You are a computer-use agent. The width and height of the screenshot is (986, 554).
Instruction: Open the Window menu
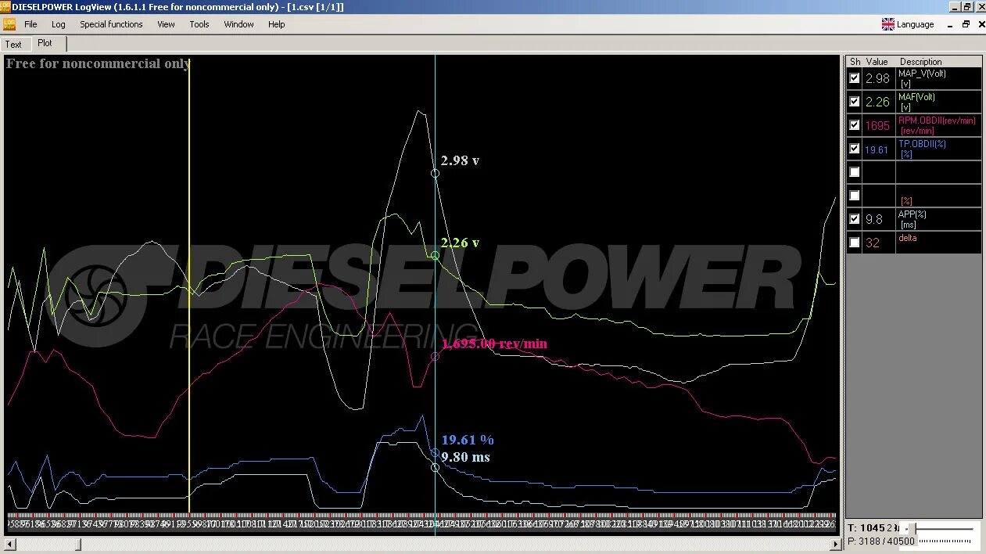point(238,24)
